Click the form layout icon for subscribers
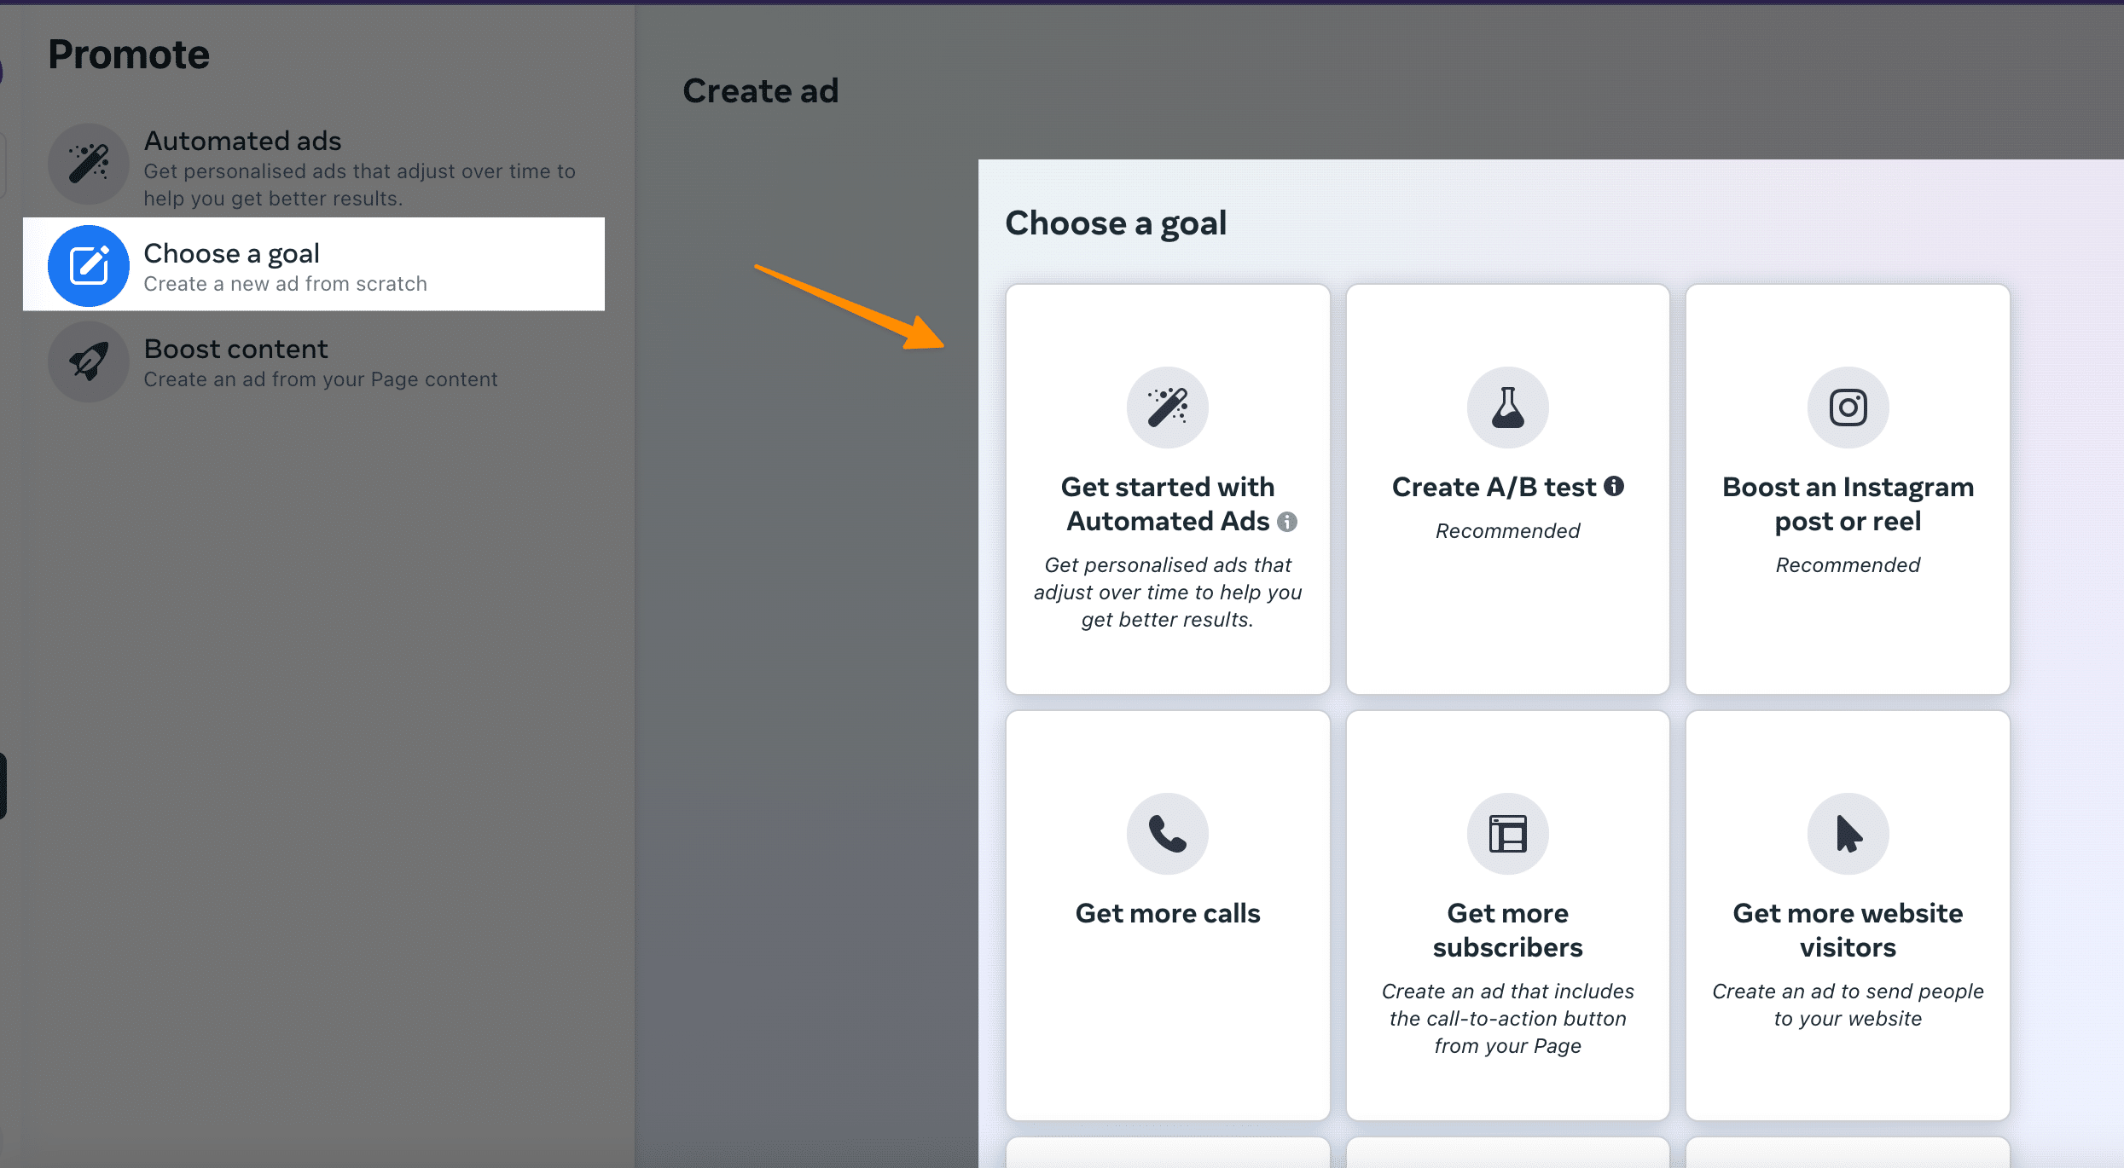This screenshot has height=1168, width=2124. click(1507, 834)
